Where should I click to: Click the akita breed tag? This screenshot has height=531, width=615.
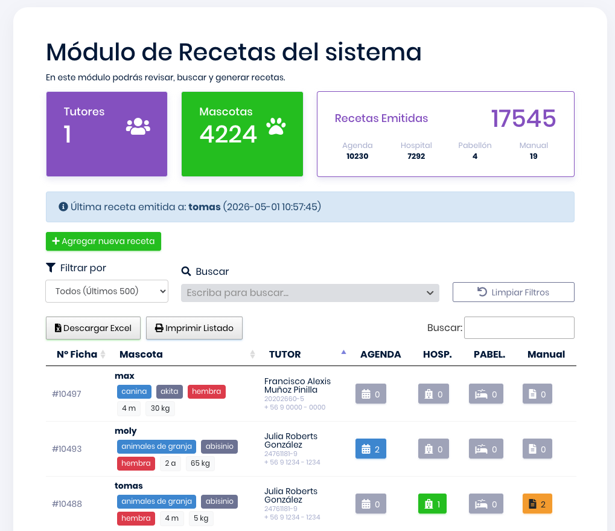click(170, 391)
